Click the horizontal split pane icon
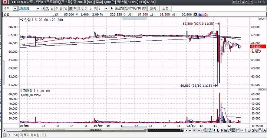The height and width of the screenshot is (138, 267). pyautogui.click(x=226, y=130)
